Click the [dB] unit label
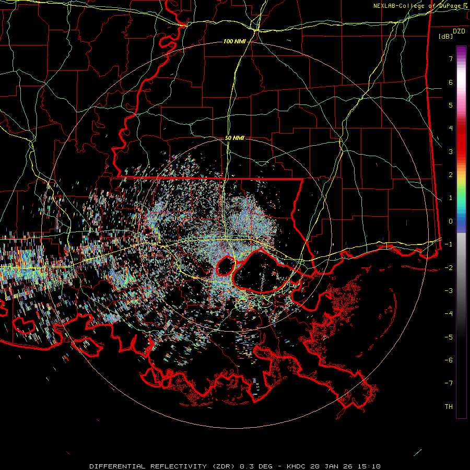 445,36
